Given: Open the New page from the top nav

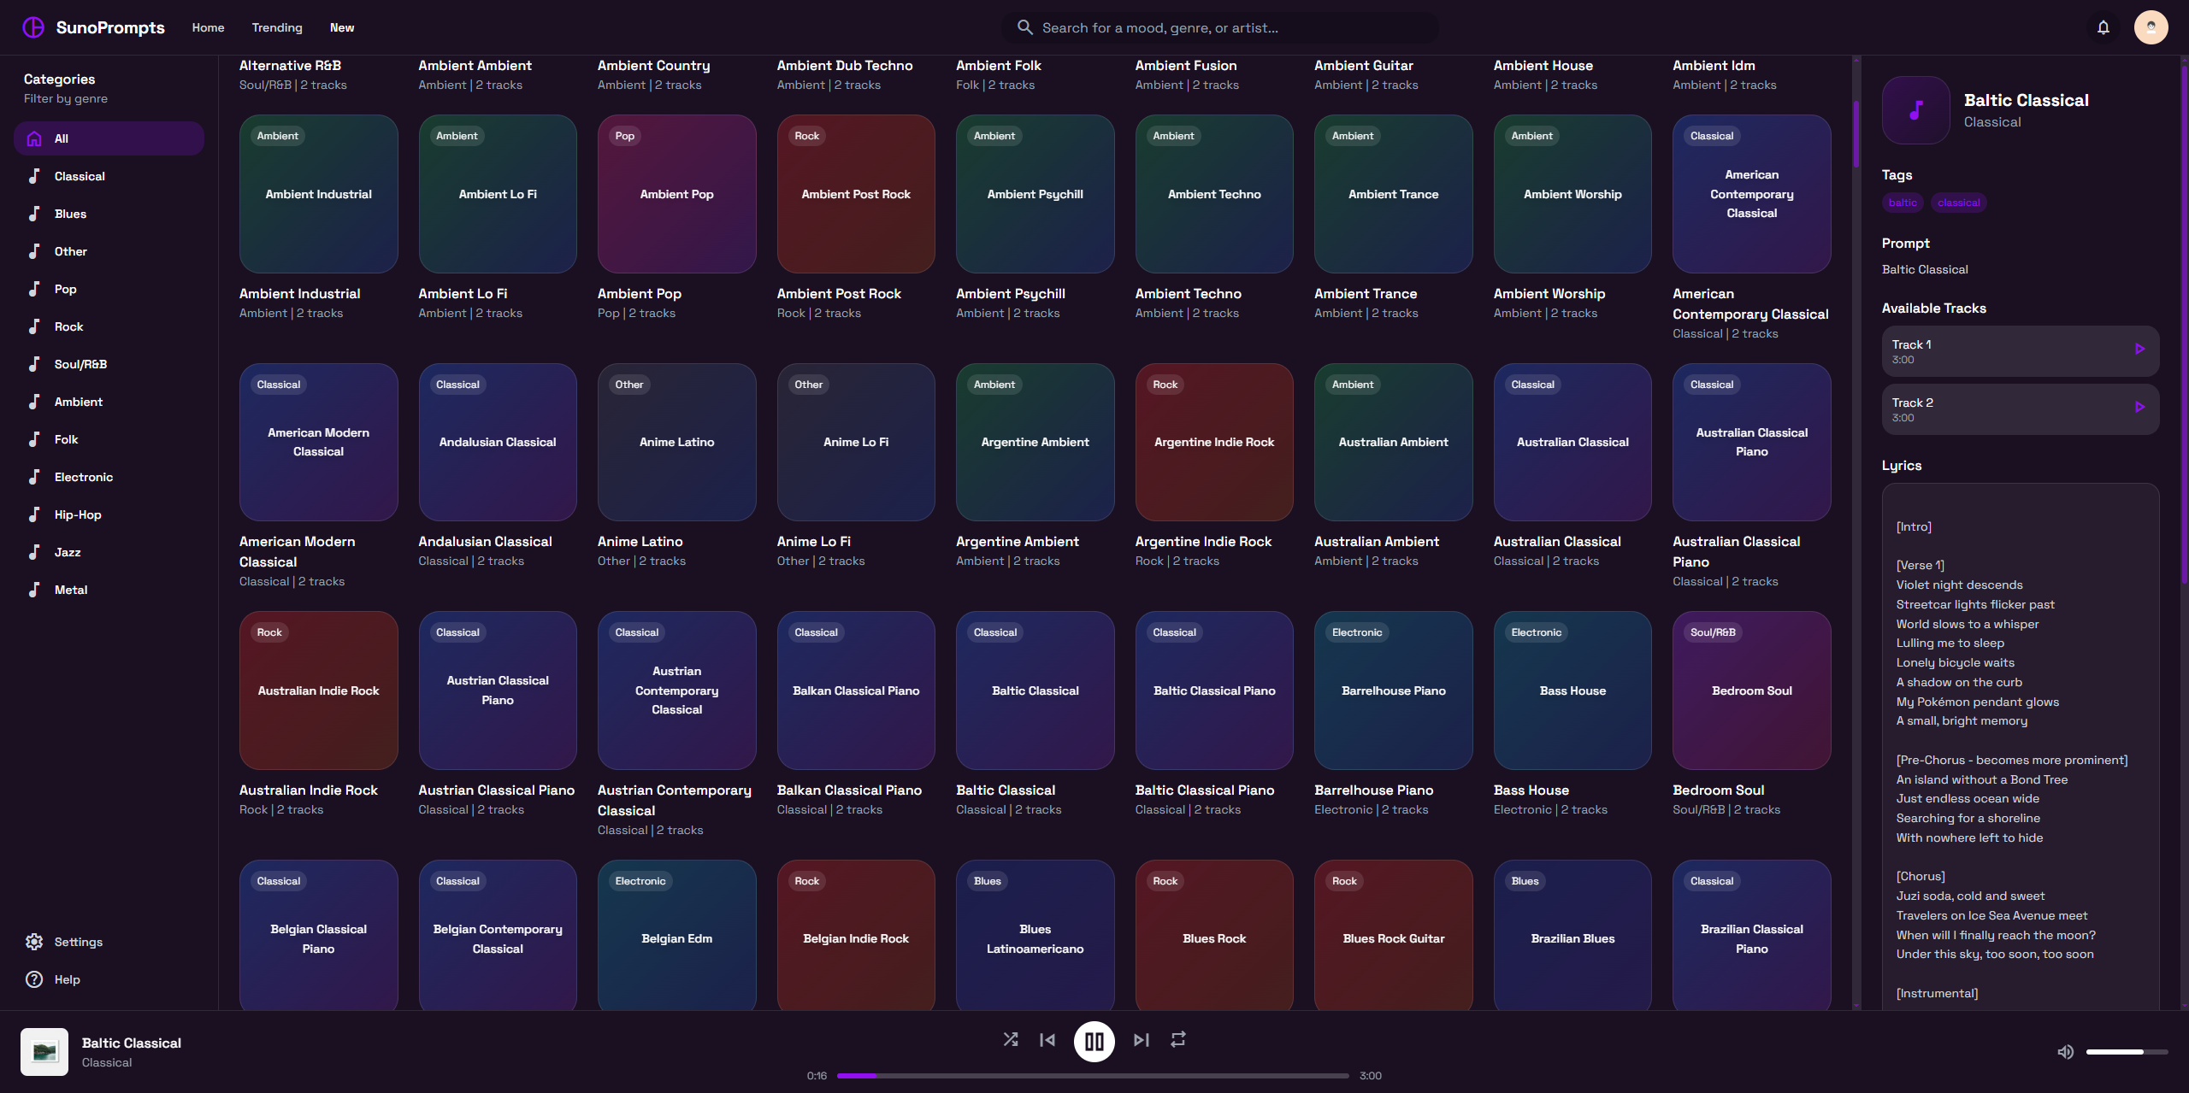Looking at the screenshot, I should [341, 26].
